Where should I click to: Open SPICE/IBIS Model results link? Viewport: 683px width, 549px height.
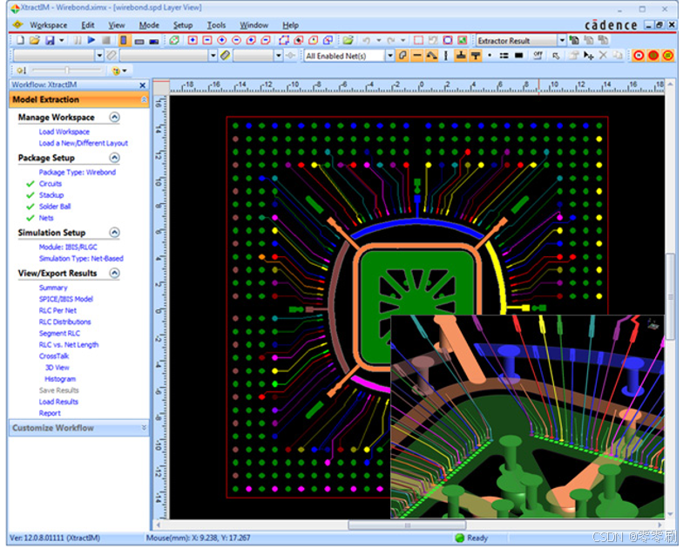click(x=66, y=300)
